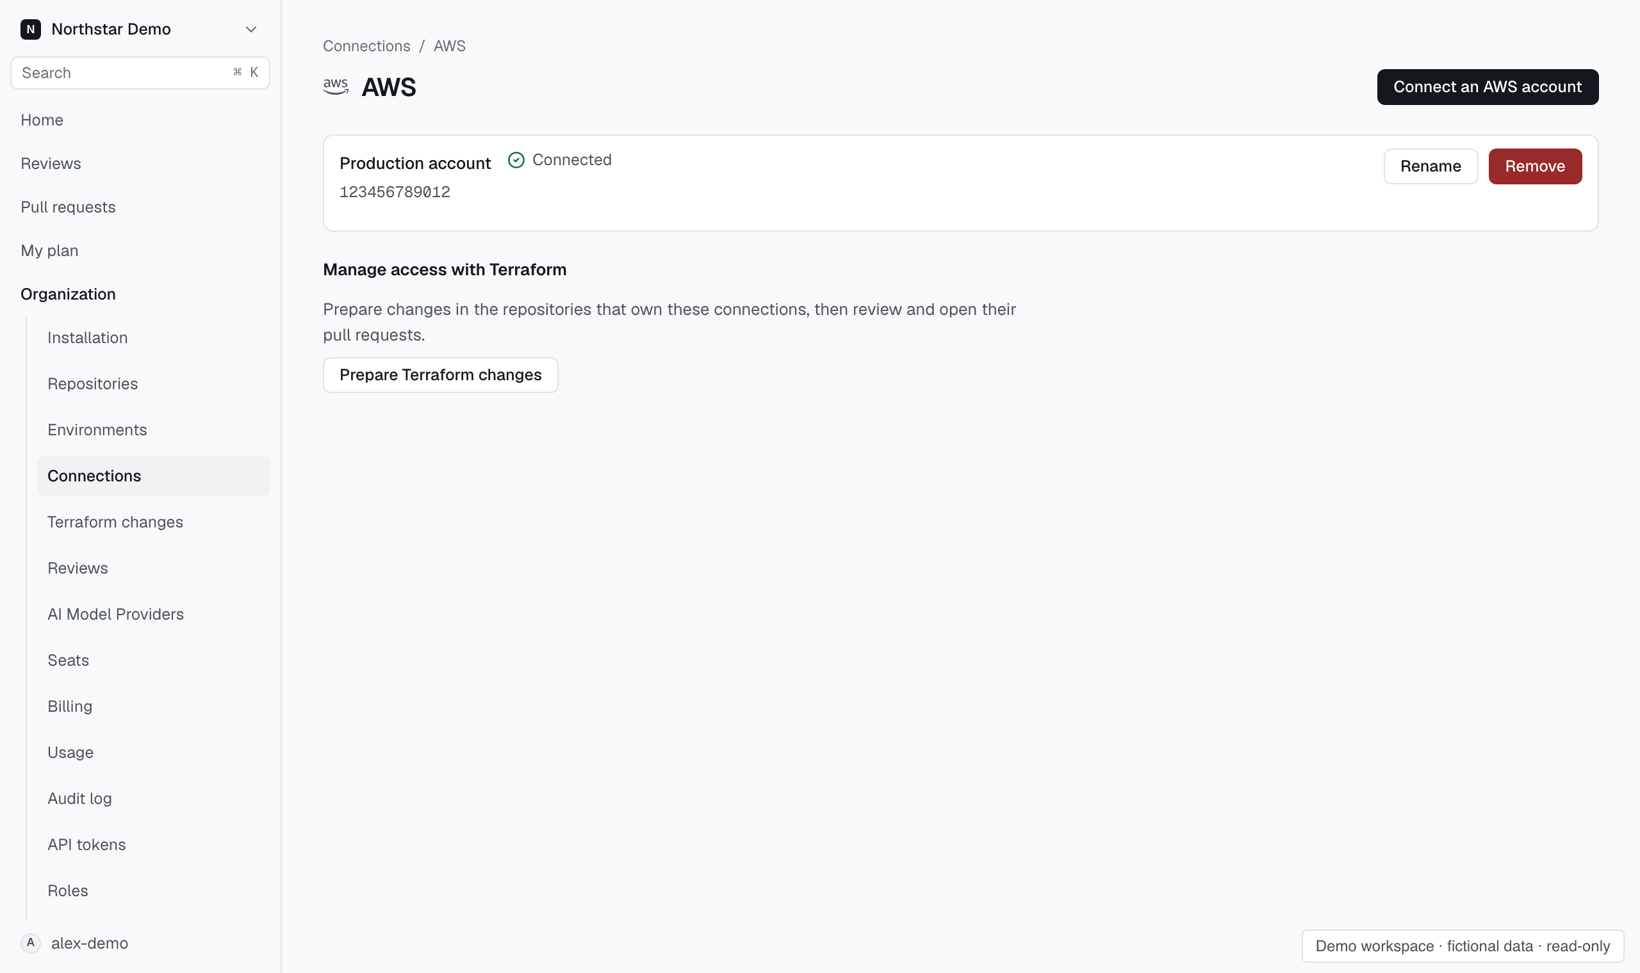Click the alex-demo avatar icon
Screen dimensions: 1640x973
(30, 943)
